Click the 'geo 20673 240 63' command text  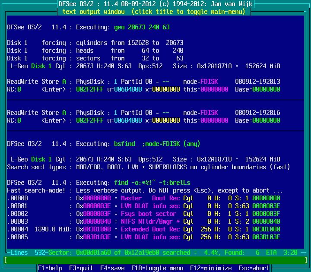tap(142, 27)
